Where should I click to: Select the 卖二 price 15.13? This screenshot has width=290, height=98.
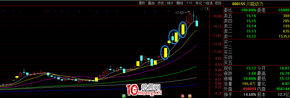coord(251,31)
